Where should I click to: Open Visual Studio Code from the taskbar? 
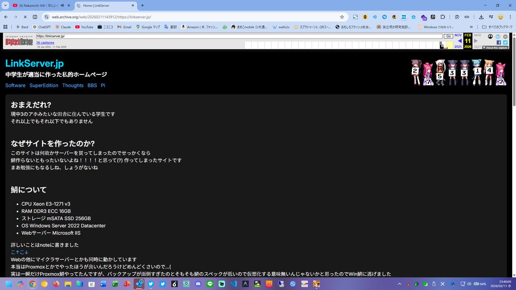point(233,284)
